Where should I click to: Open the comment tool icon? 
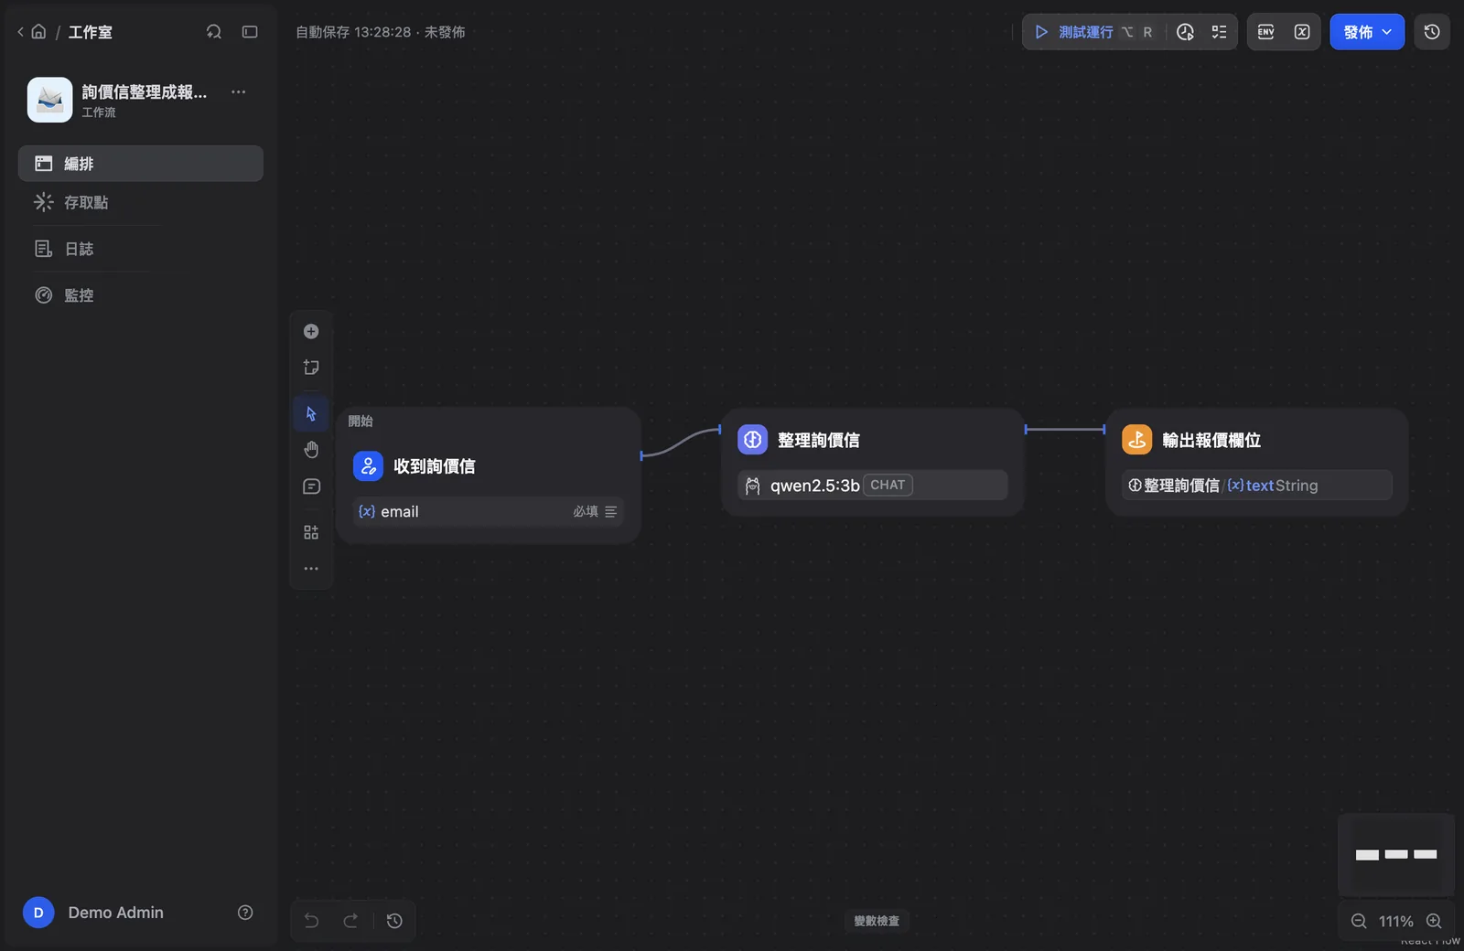[x=311, y=486]
